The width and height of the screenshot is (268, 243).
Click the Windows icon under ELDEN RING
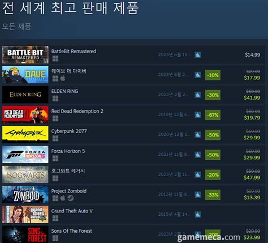pos(55,99)
